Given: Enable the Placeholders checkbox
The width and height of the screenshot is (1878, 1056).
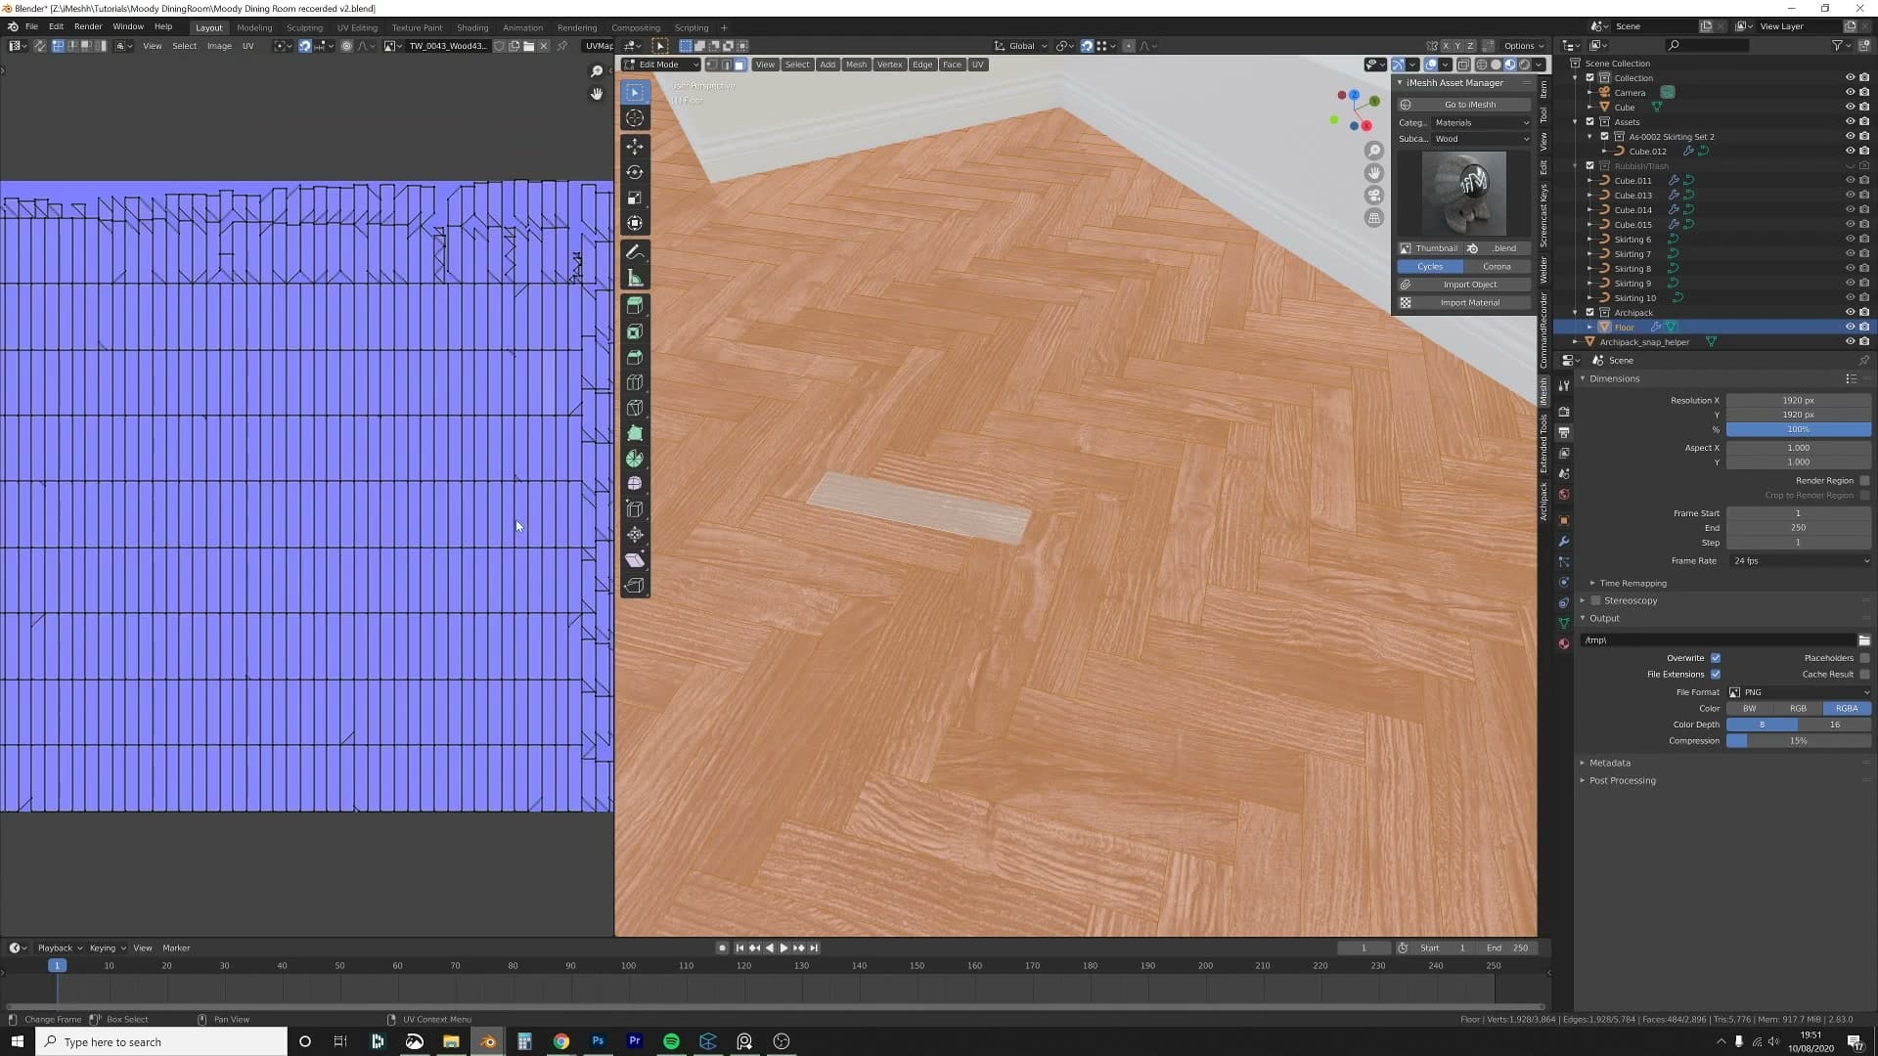Looking at the screenshot, I should coord(1864,658).
